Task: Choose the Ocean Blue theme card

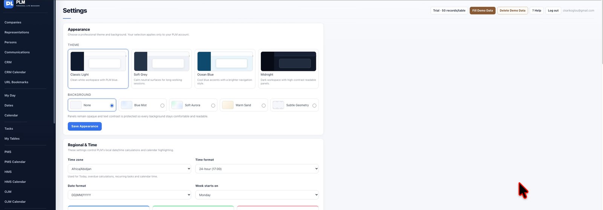Action: pos(225,69)
